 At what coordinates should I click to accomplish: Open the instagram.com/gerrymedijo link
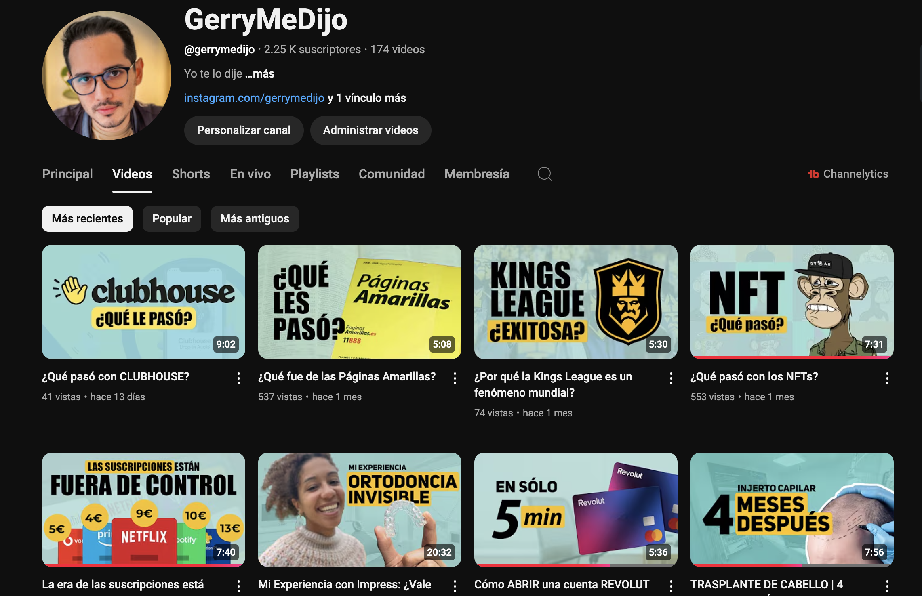pyautogui.click(x=254, y=98)
